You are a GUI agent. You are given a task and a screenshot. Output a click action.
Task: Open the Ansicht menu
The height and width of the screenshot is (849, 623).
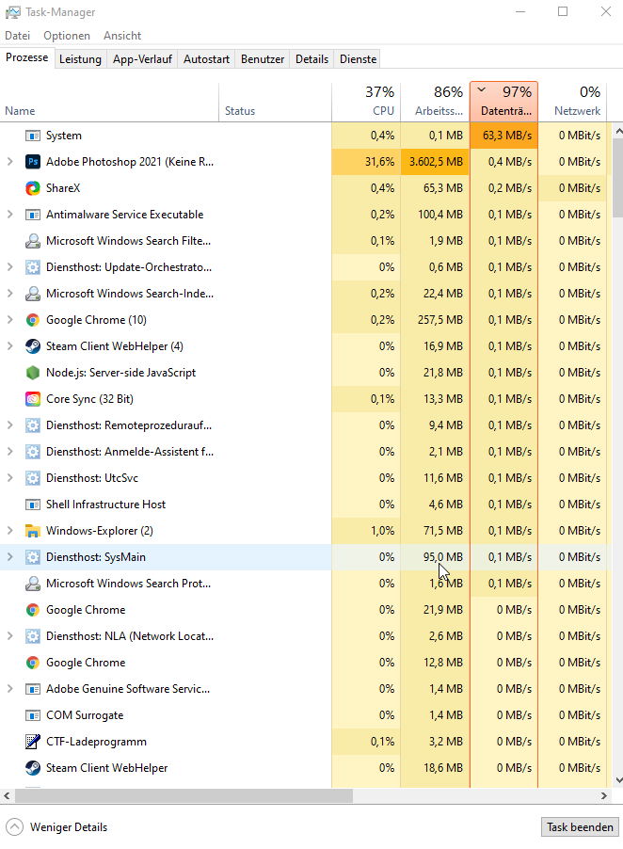122,36
